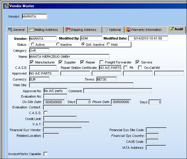This screenshot has height=159, width=187.
Task: Click the Repair Station Certificate field
Action: (x=110, y=68)
